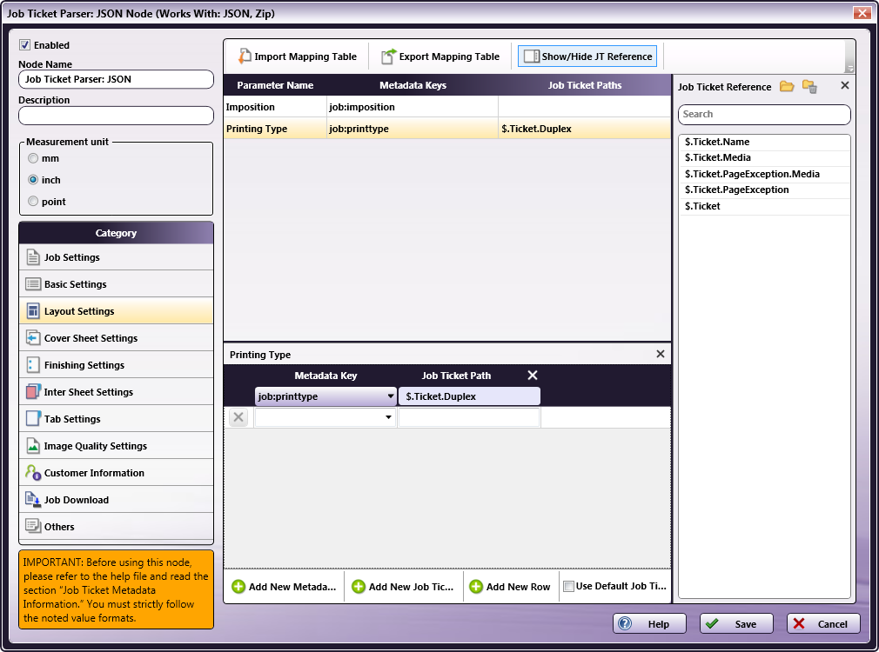This screenshot has height=652, width=879.
Task: Open the job:printtype metadata key dropdown
Action: coord(390,396)
